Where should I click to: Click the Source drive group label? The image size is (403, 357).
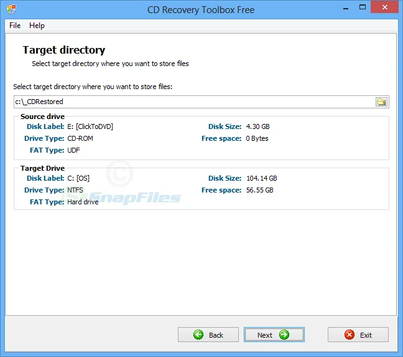point(42,117)
